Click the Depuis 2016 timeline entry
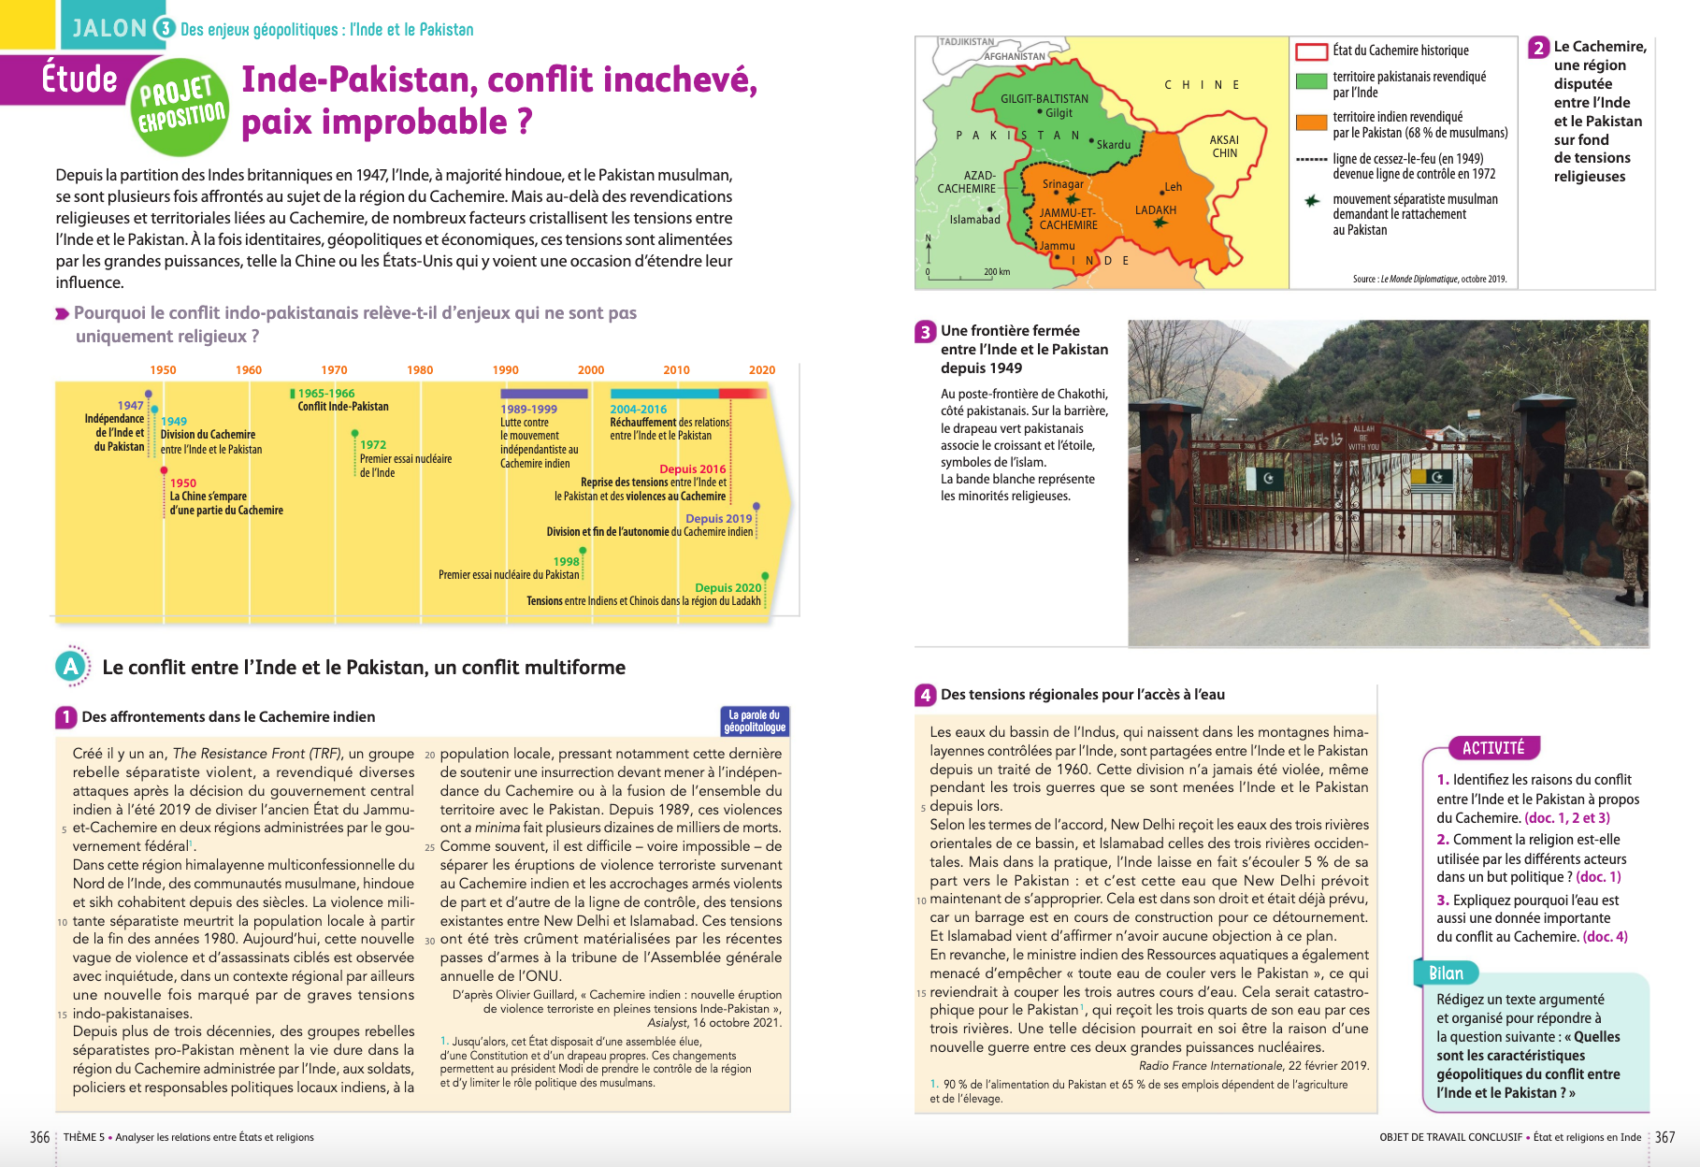1700x1167 pixels. point(641,483)
